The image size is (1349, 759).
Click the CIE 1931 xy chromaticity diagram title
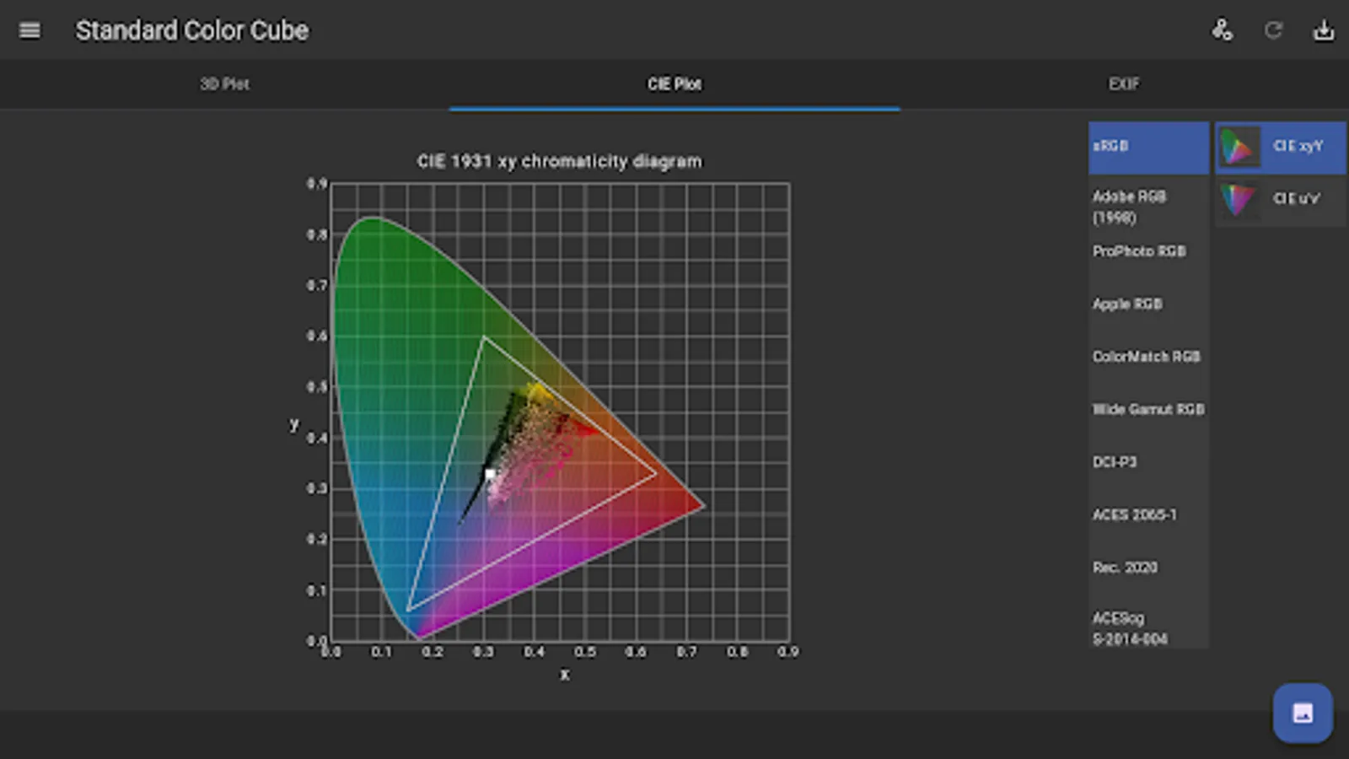pos(559,161)
